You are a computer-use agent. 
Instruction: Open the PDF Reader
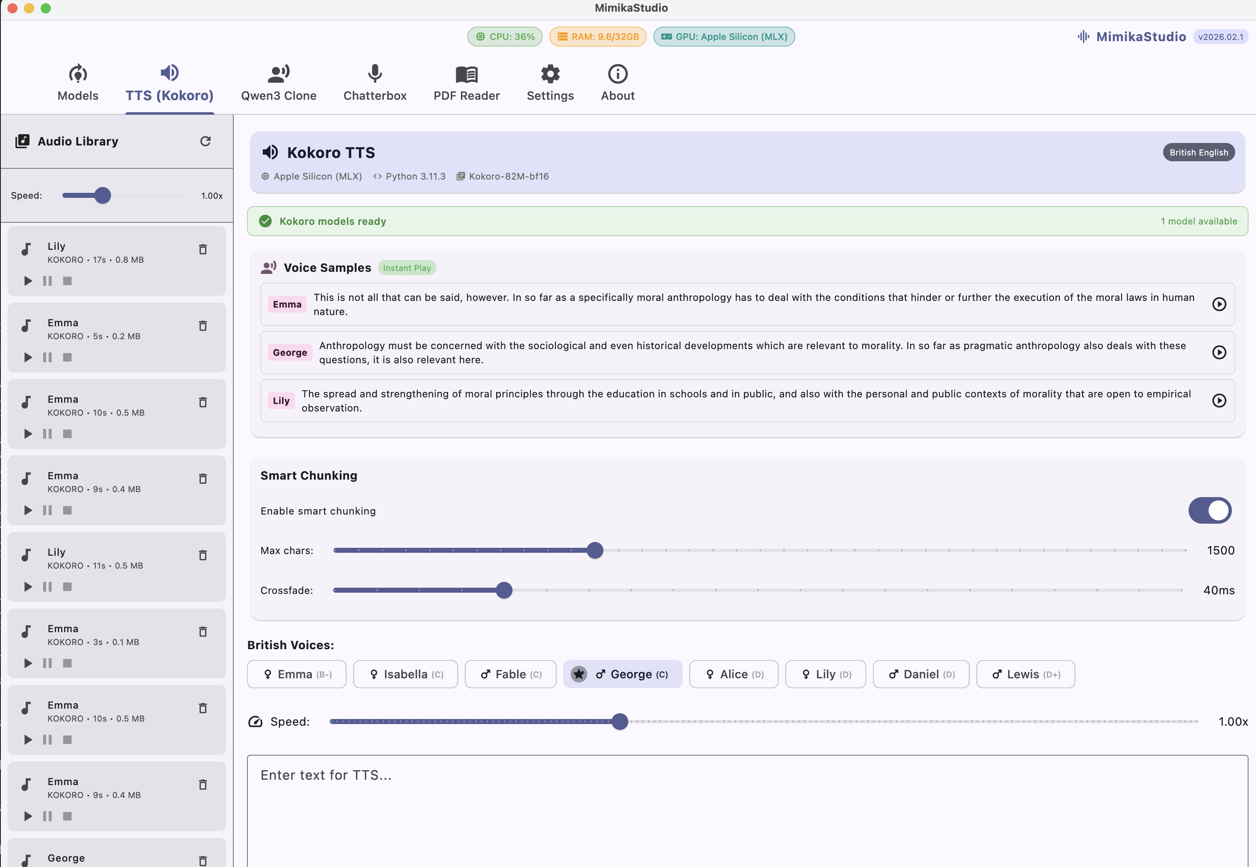tap(466, 83)
